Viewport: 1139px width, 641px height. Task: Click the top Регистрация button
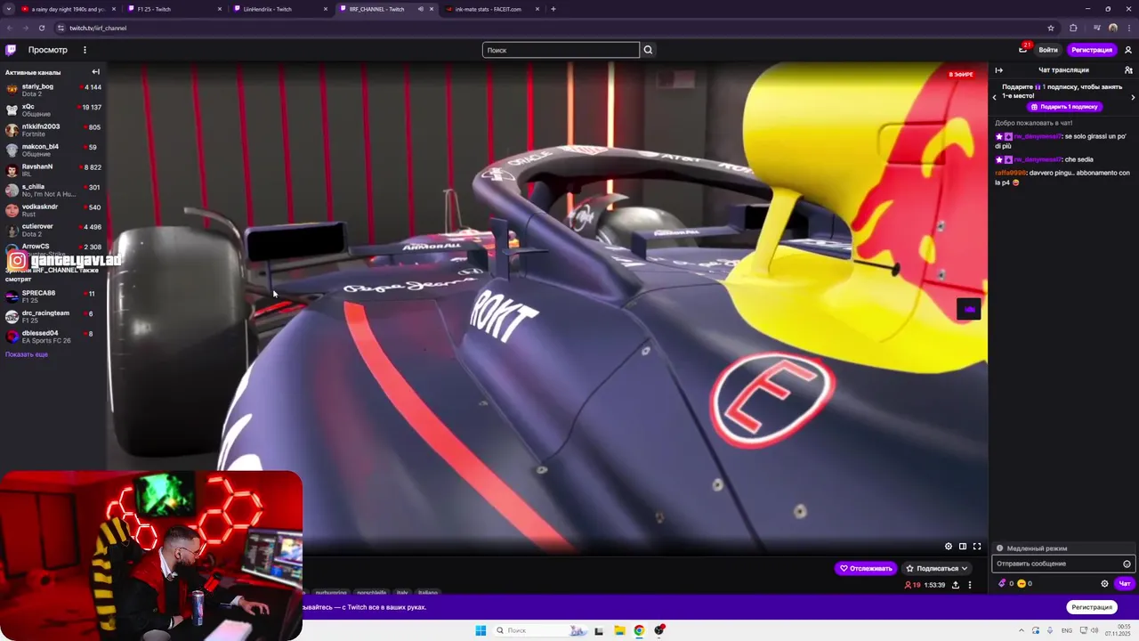click(1091, 50)
